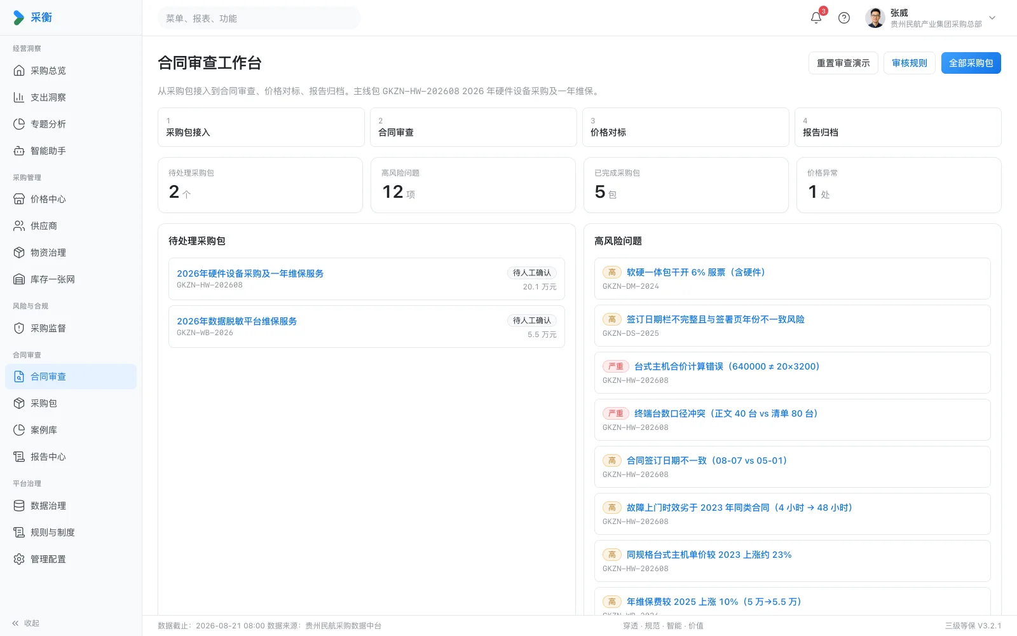
Task: Select 规则与制度 in the sidebar menu
Action: click(71, 532)
